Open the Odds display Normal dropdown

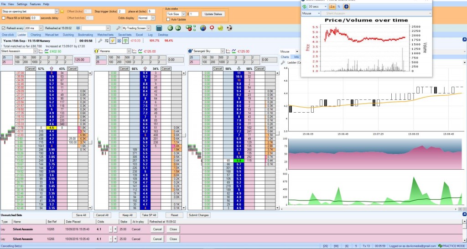tap(153, 18)
